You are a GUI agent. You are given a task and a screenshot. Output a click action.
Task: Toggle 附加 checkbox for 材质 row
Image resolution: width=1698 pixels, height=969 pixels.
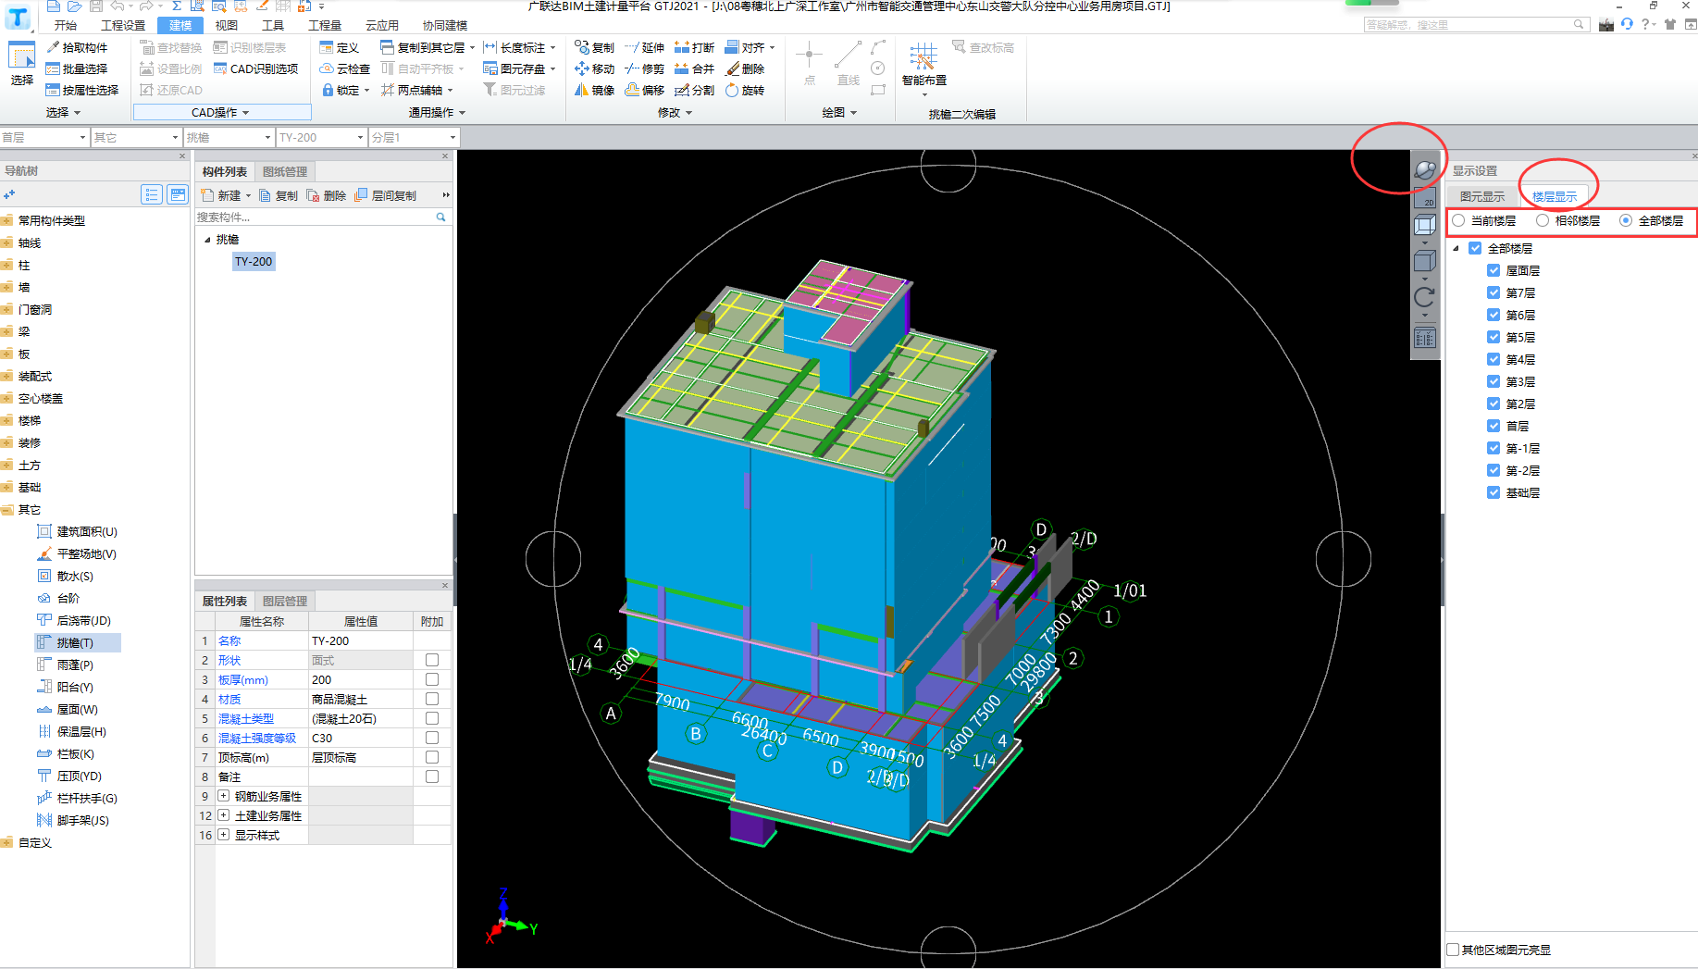[431, 699]
